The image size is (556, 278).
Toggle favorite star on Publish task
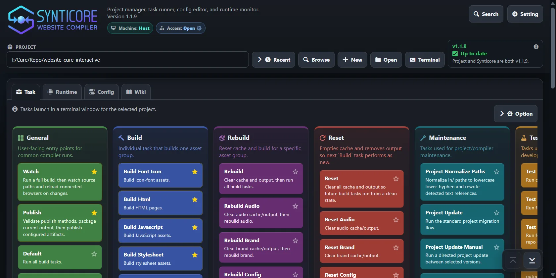94,213
